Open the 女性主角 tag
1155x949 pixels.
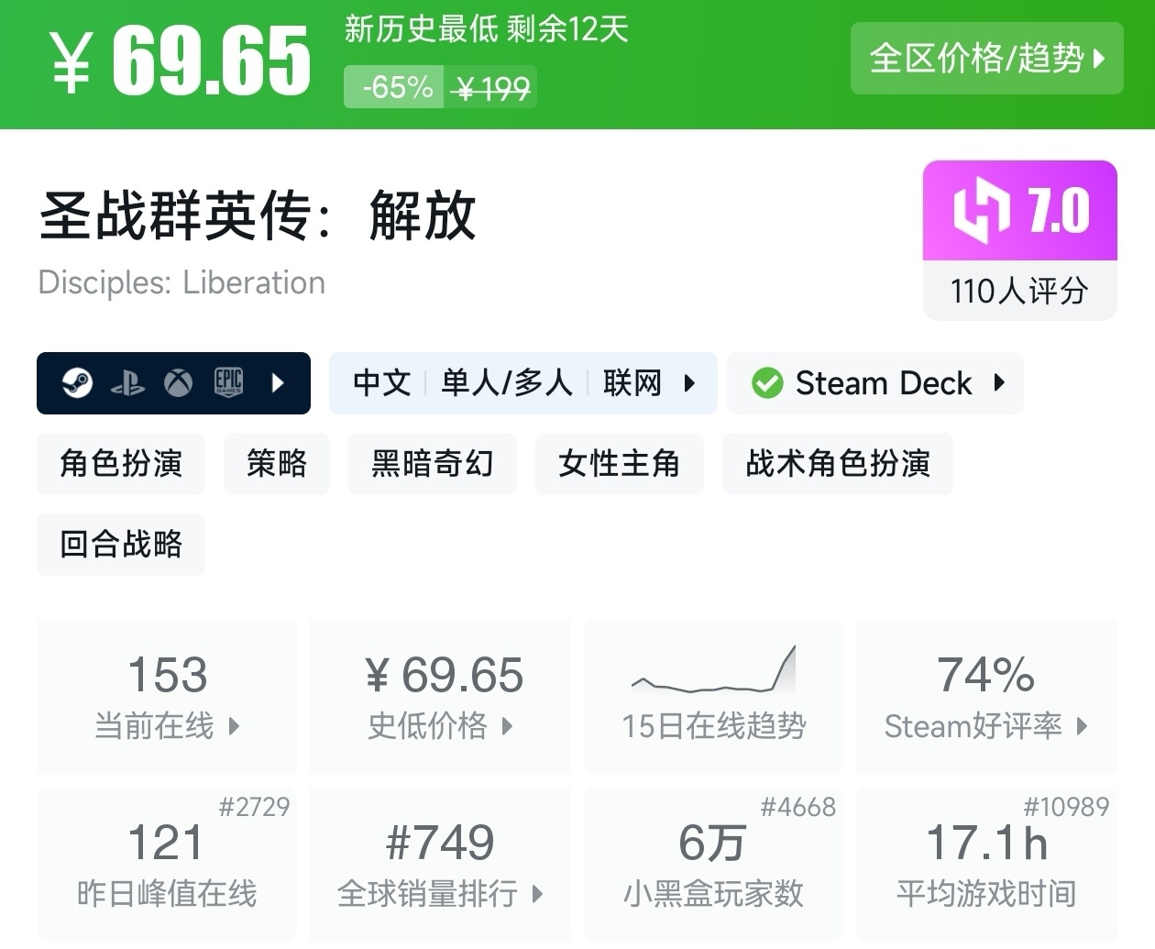tap(619, 464)
